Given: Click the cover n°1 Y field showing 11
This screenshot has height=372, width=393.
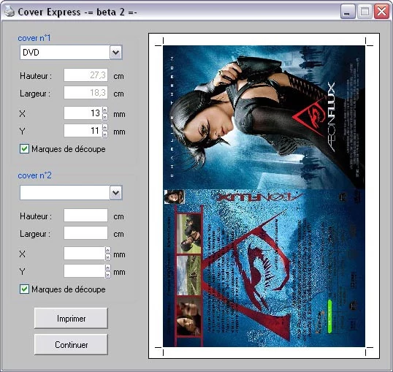Looking at the screenshot, I should 83,131.
